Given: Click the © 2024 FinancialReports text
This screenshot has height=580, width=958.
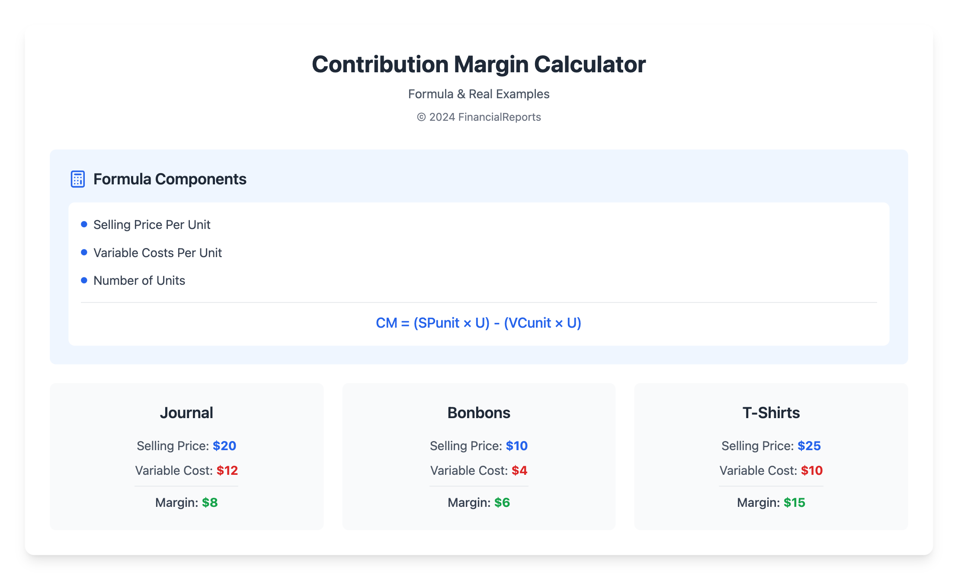Looking at the screenshot, I should pos(479,117).
